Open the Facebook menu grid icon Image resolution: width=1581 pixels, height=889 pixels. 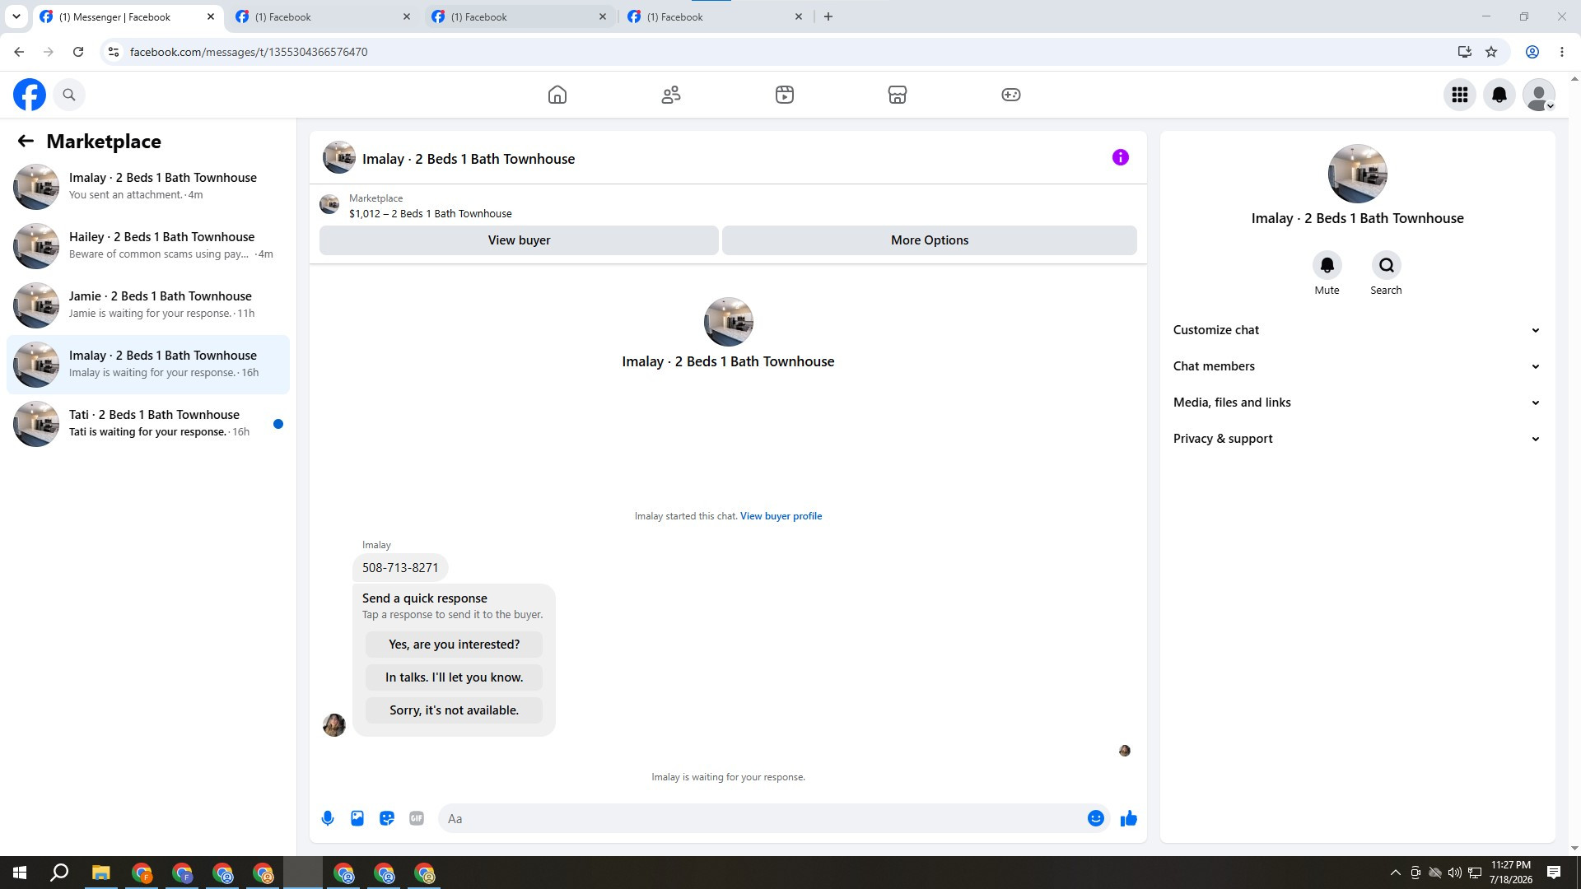tap(1460, 95)
